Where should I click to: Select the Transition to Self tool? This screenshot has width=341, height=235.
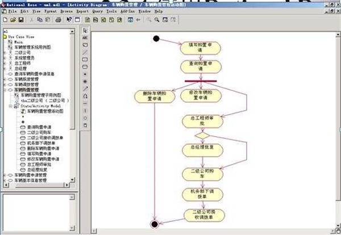pos(85,96)
